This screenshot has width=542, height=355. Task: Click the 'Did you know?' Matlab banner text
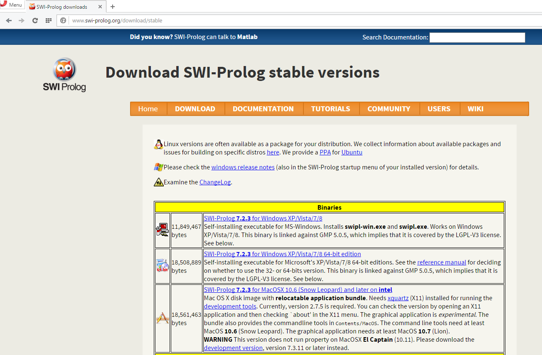194,37
